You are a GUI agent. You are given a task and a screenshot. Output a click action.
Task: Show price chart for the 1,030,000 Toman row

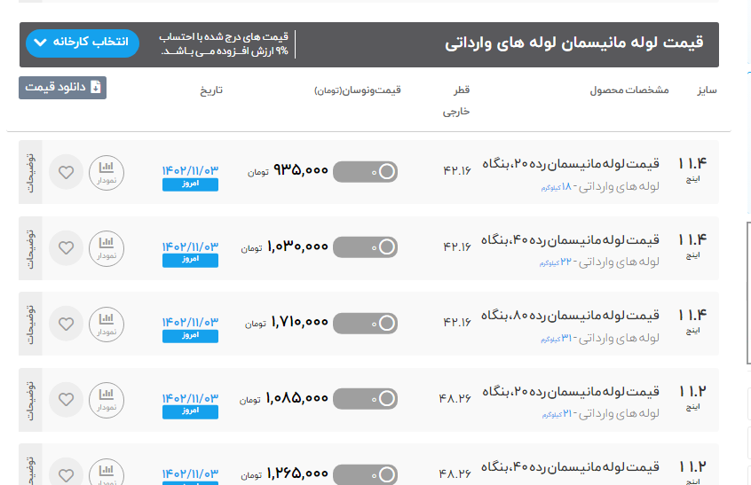point(107,247)
